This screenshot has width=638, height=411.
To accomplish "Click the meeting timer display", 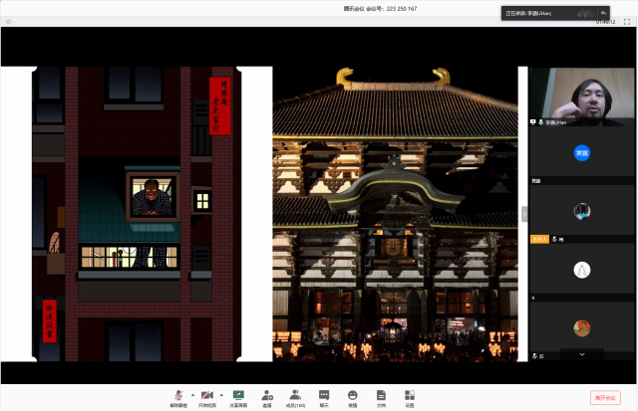I will click(x=605, y=21).
